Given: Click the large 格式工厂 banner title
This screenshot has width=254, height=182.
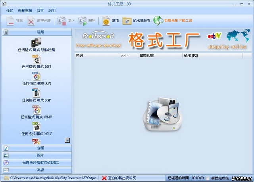Looking at the screenshot, I should 164,40.
